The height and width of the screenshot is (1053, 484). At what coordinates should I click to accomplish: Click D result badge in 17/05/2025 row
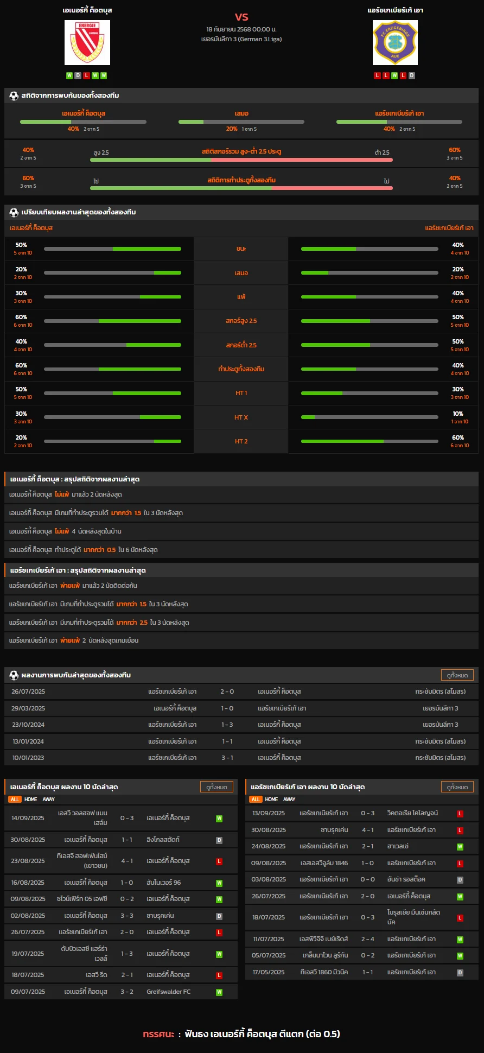(460, 973)
